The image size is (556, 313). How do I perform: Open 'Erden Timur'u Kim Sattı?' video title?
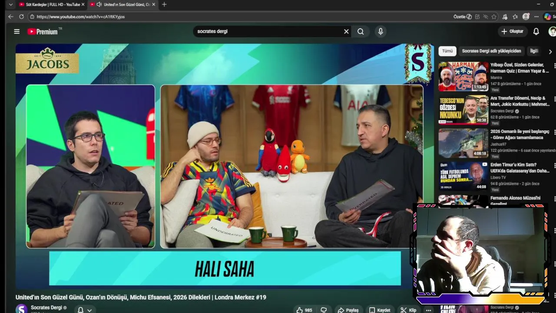coord(520,168)
